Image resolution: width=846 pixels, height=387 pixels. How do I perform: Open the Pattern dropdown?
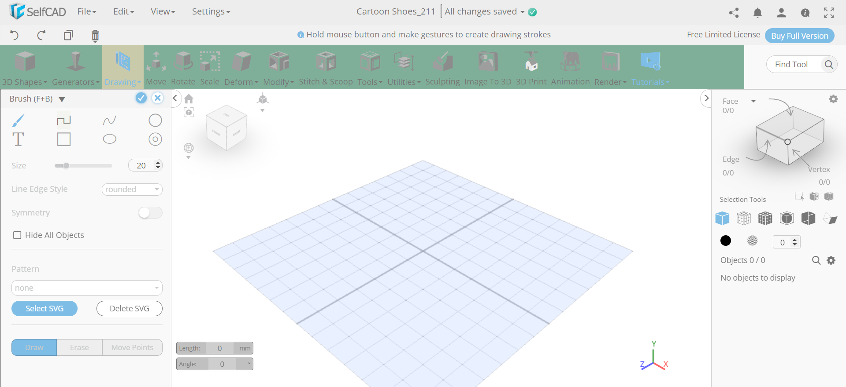(x=87, y=288)
